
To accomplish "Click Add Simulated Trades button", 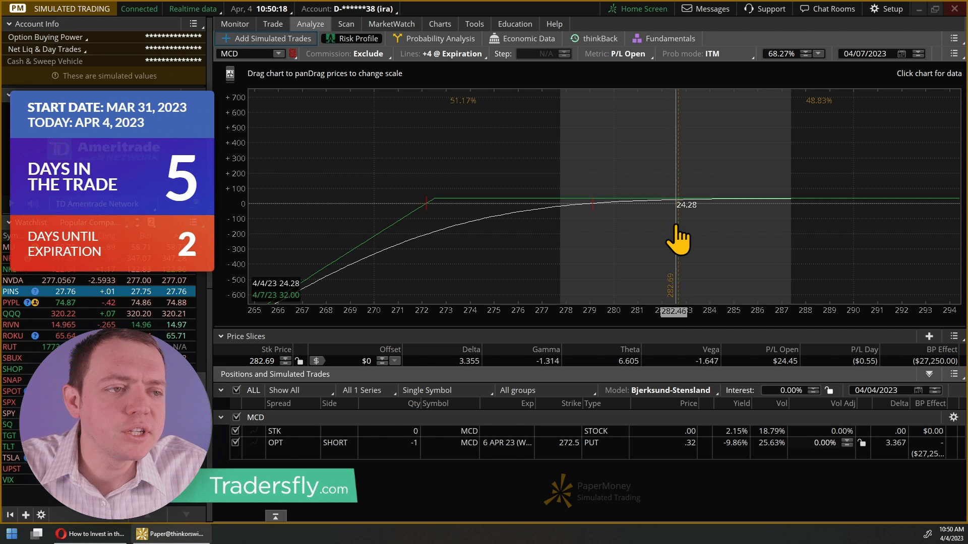I will click(267, 38).
